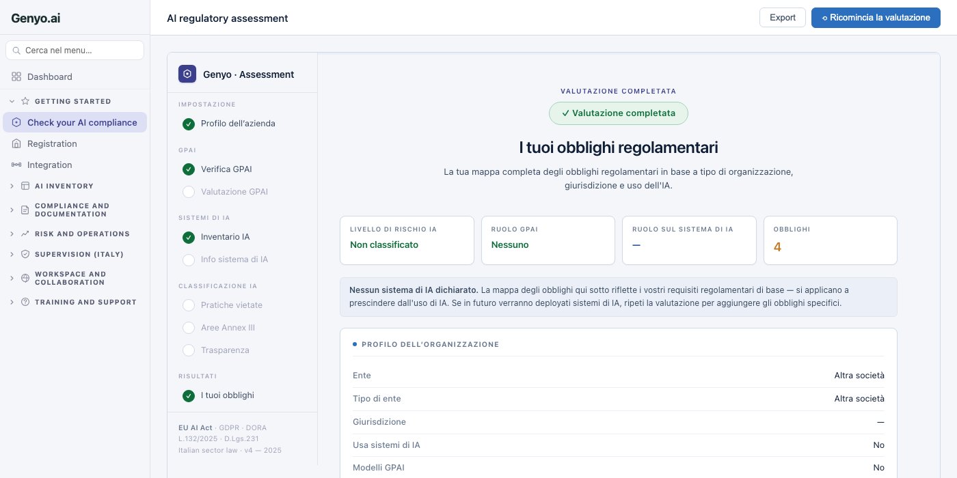Click the 'Tipo di ente' row label
This screenshot has width=957, height=478.
[x=377, y=399]
